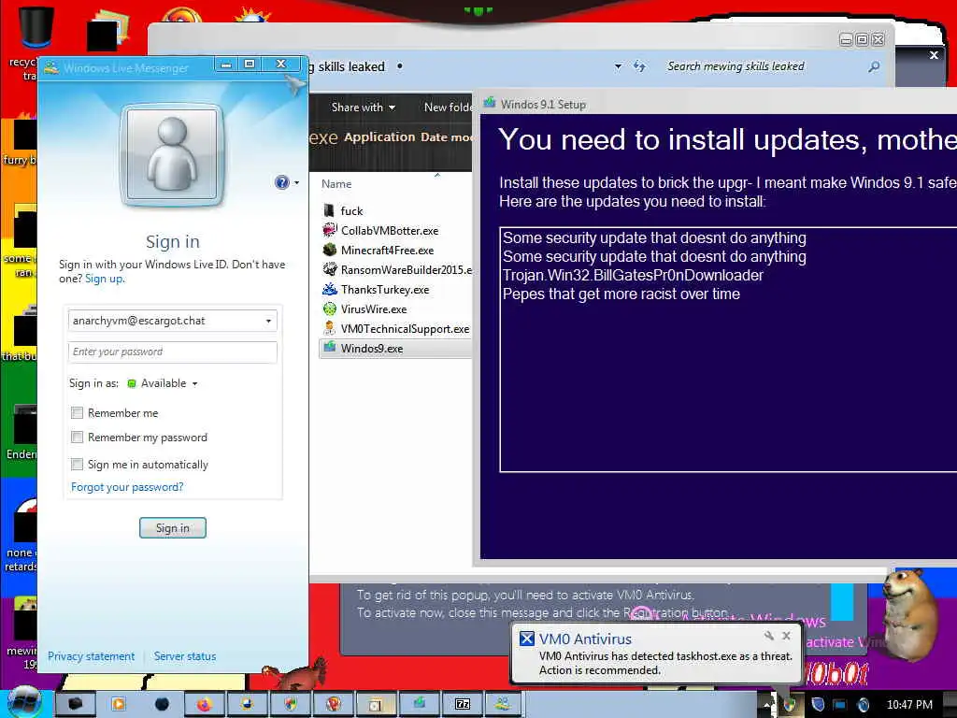Click the hamster character on the desktop
This screenshot has width=957, height=718.
click(909, 613)
